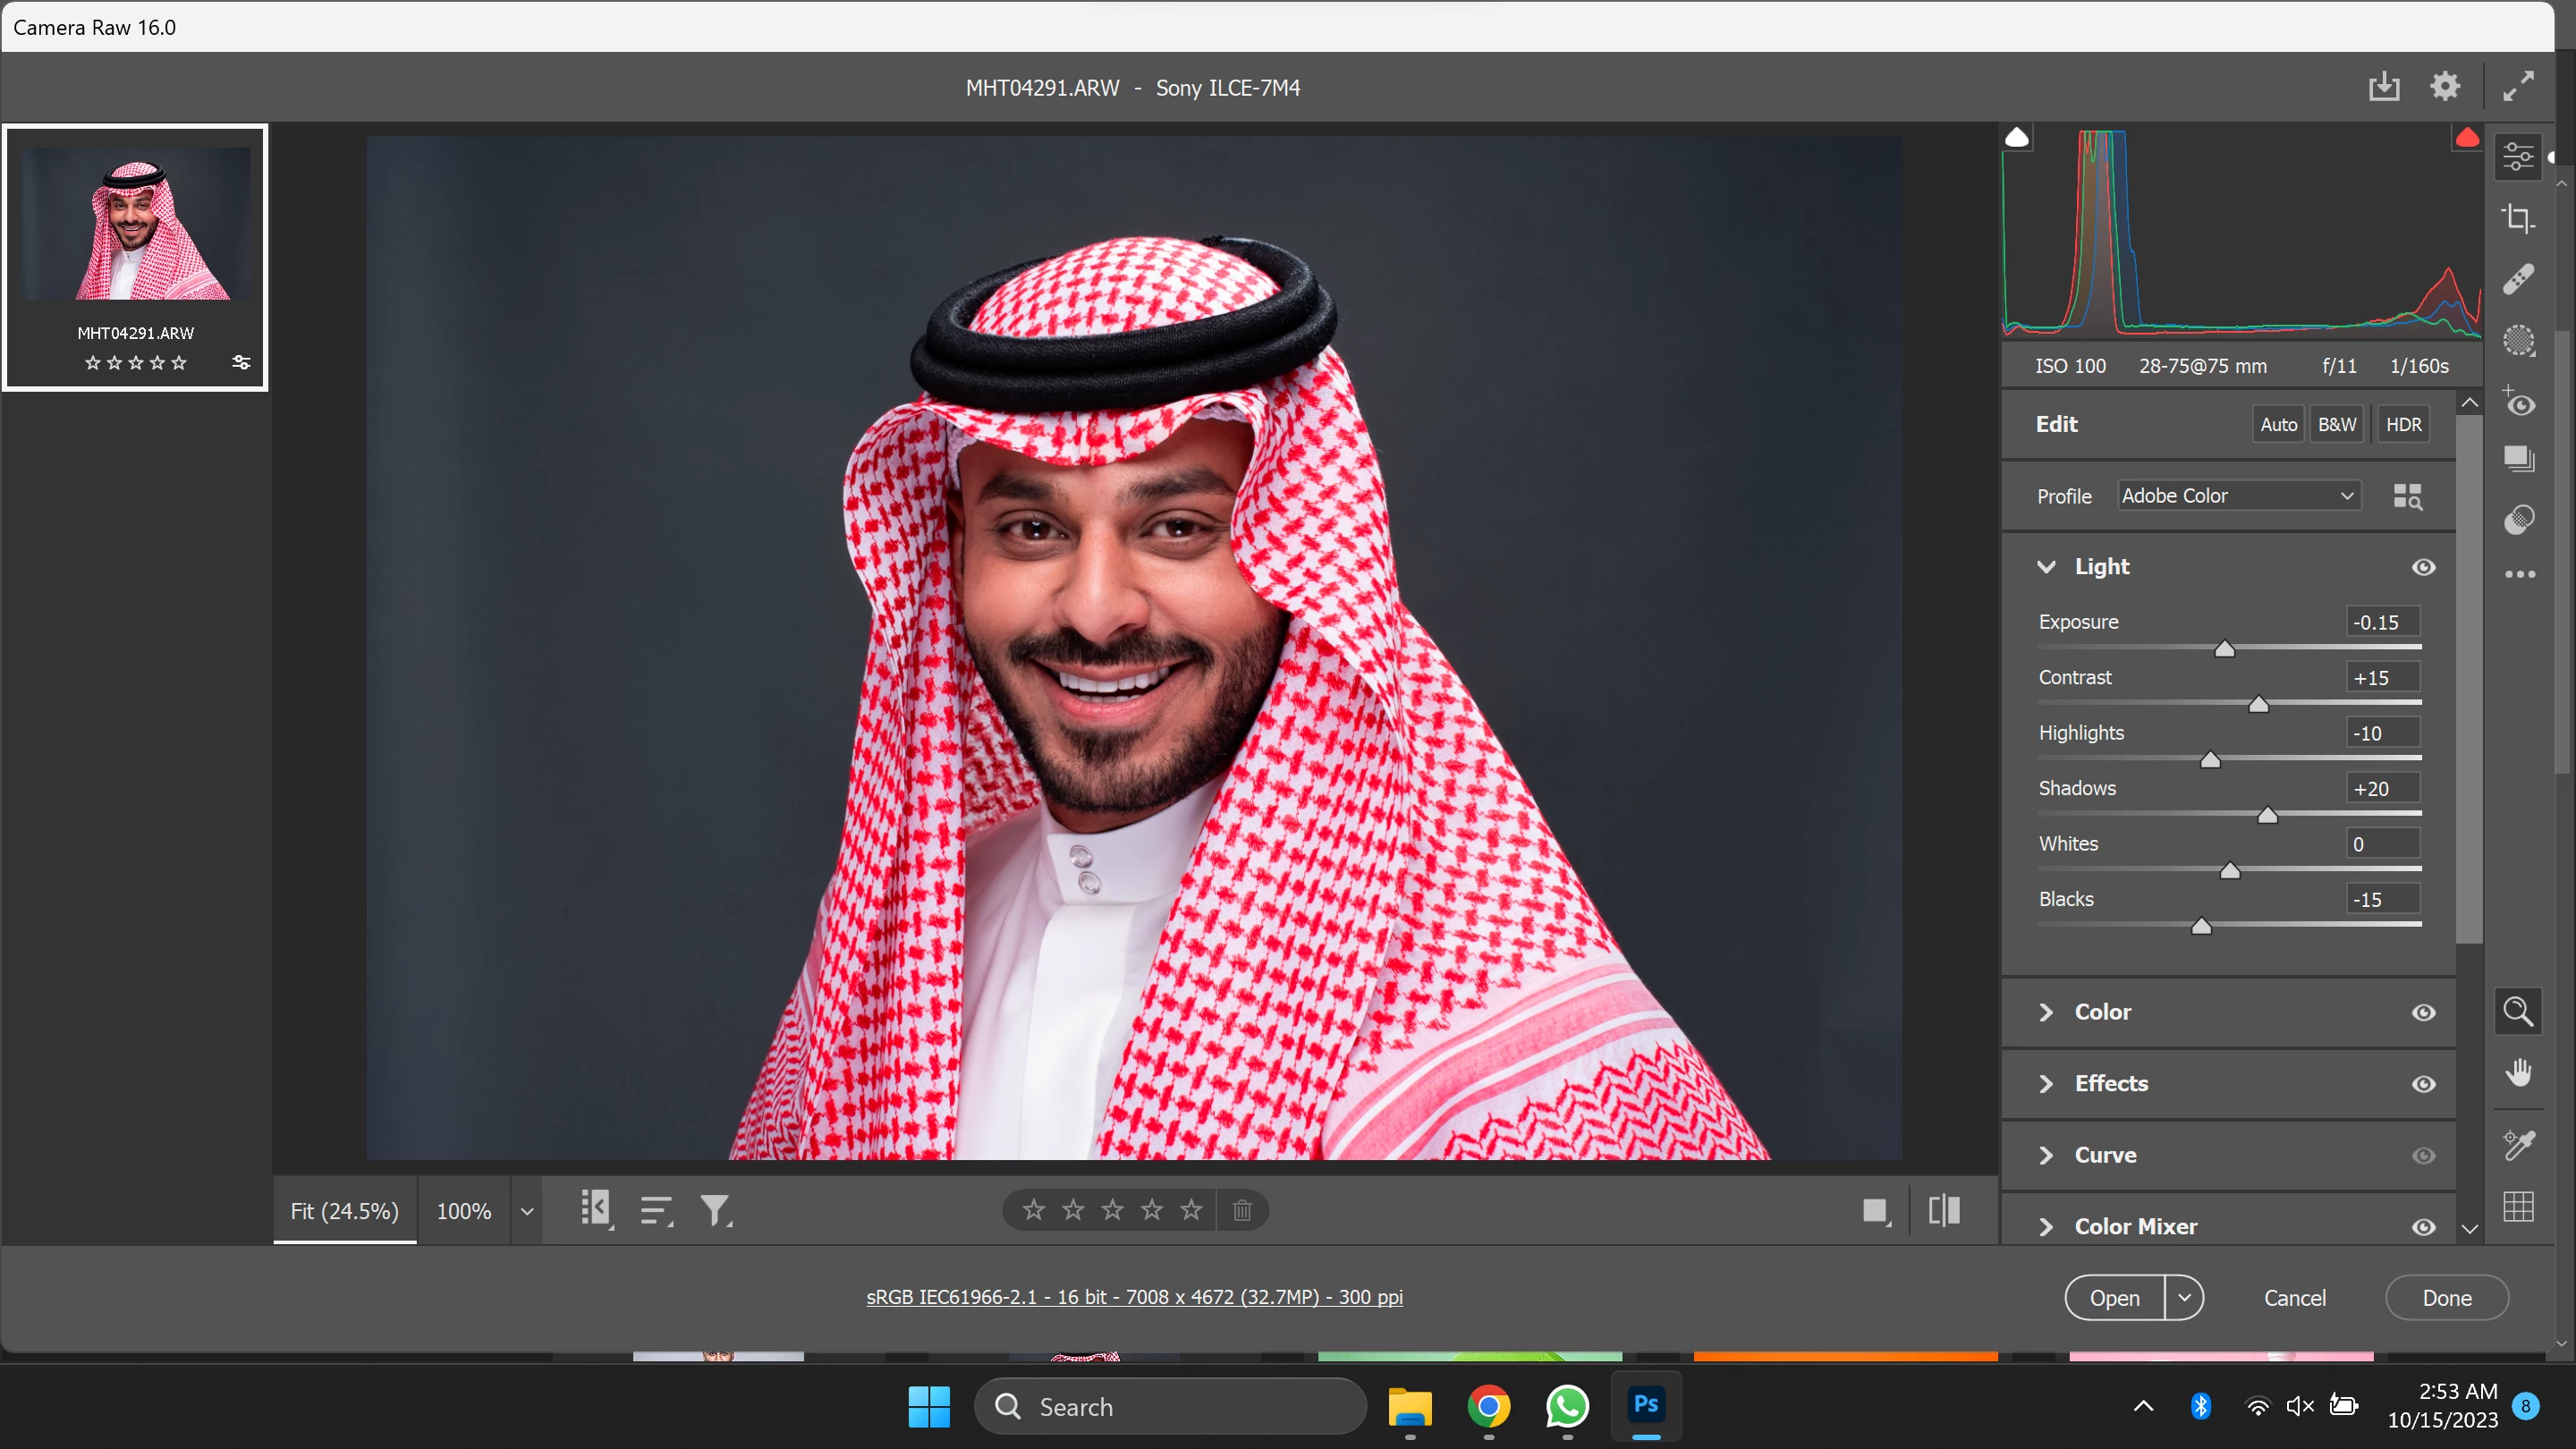Toggle highlight clipping warning indicator

2467,138
